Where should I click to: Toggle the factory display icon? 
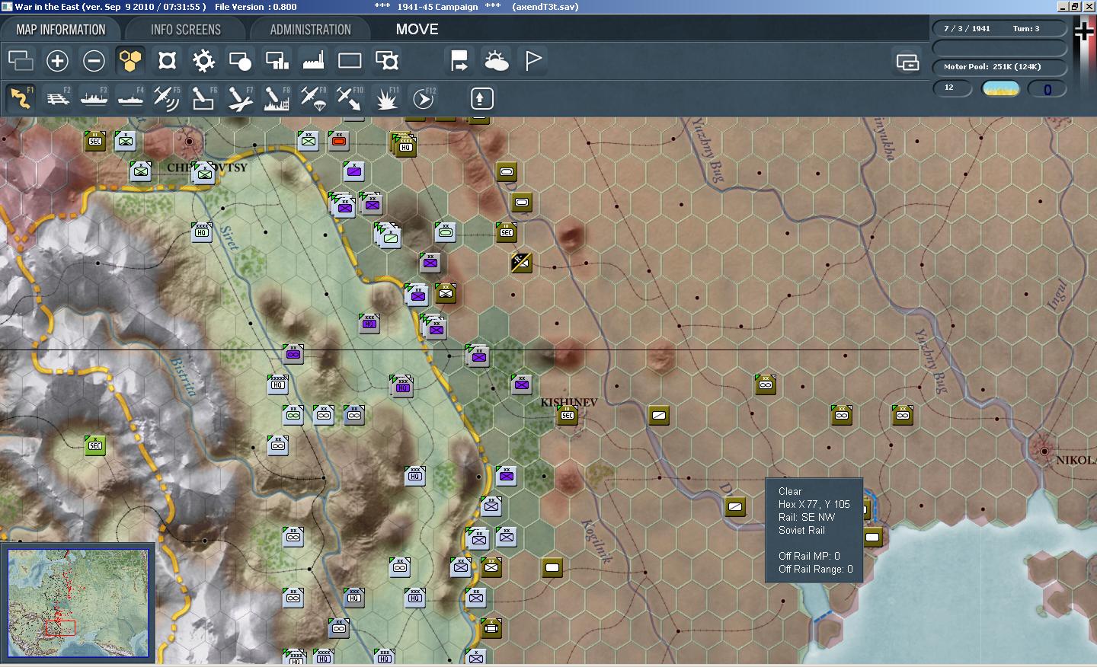tap(313, 61)
